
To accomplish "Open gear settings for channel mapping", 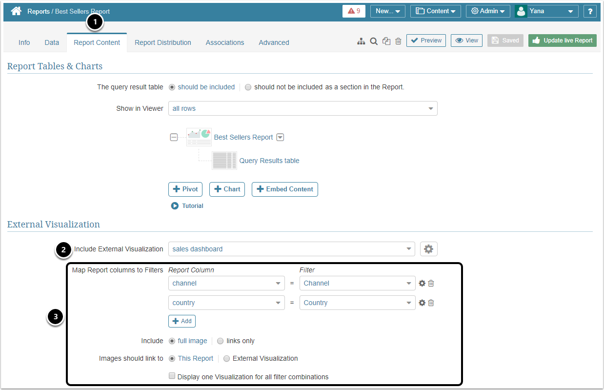I will tap(422, 283).
